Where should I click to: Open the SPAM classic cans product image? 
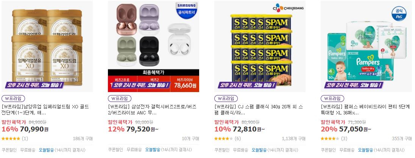coord(260,46)
